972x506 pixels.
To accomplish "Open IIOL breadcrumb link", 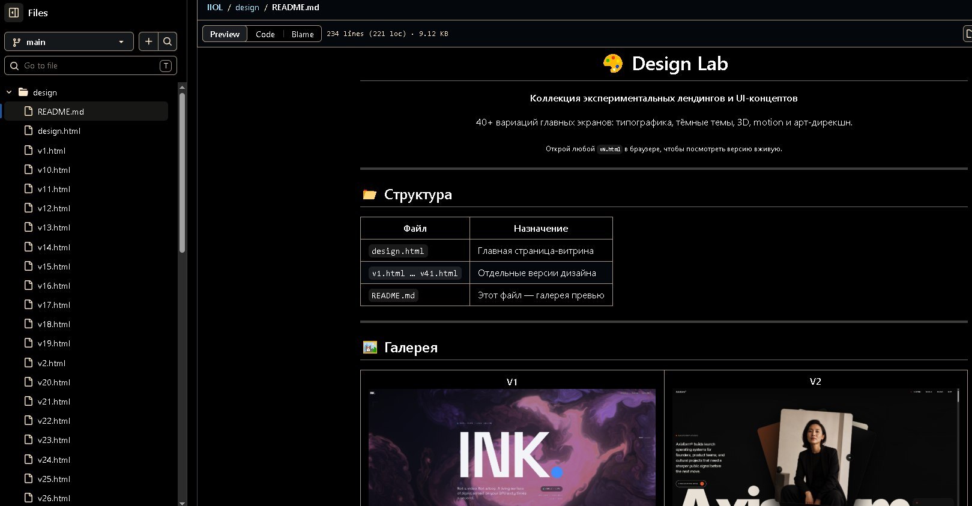I will click(215, 7).
